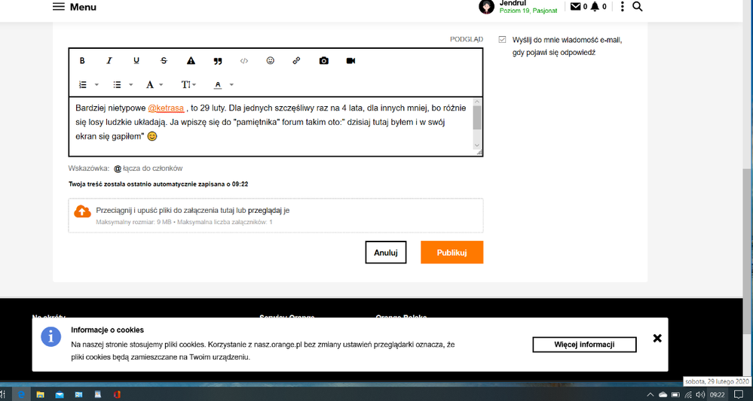Click the editor resize corner handle
Viewport: 753px width, 401px height.
(x=479, y=153)
